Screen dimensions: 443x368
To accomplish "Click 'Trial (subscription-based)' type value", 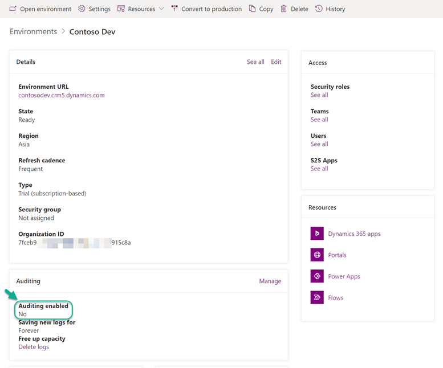I will click(52, 193).
